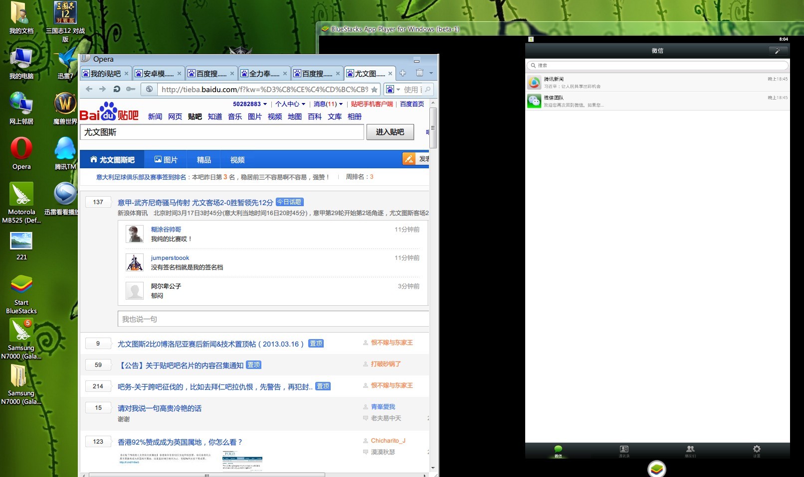This screenshot has width=804, height=477.
Task: Expand the 个人中心 dropdown
Action: click(x=303, y=104)
